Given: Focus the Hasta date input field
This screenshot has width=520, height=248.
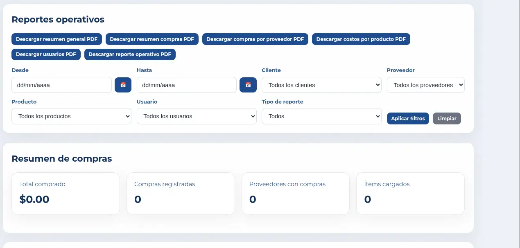Looking at the screenshot, I should [x=187, y=85].
